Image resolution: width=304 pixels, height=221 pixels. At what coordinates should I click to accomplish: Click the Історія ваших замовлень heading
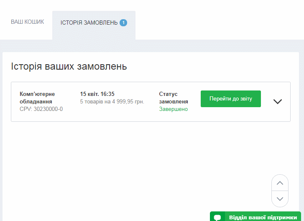pyautogui.click(x=69, y=66)
